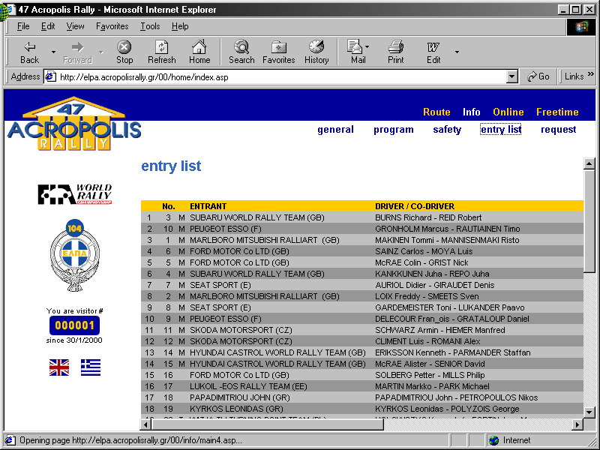Image resolution: width=600 pixels, height=450 pixels.
Task: Open the File menu
Action: tap(23, 26)
